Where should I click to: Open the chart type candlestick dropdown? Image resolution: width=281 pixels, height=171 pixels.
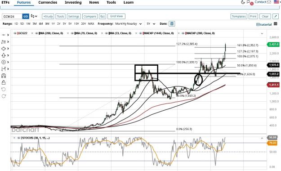coord(34,16)
